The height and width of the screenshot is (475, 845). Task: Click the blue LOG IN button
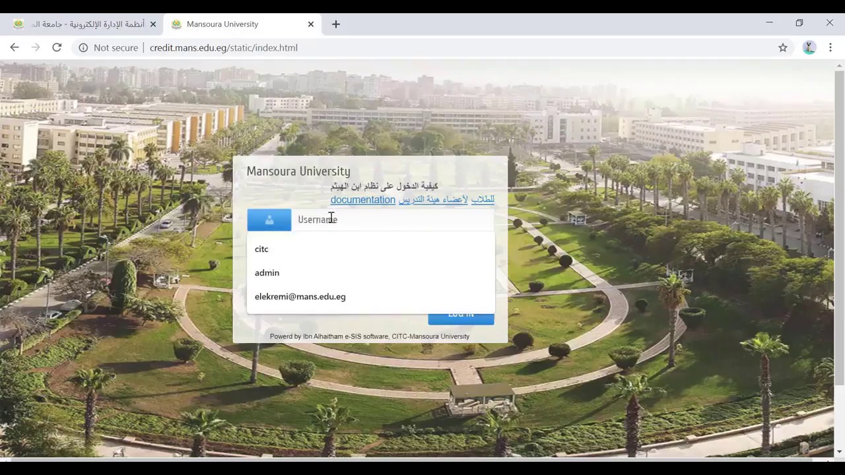click(x=461, y=318)
